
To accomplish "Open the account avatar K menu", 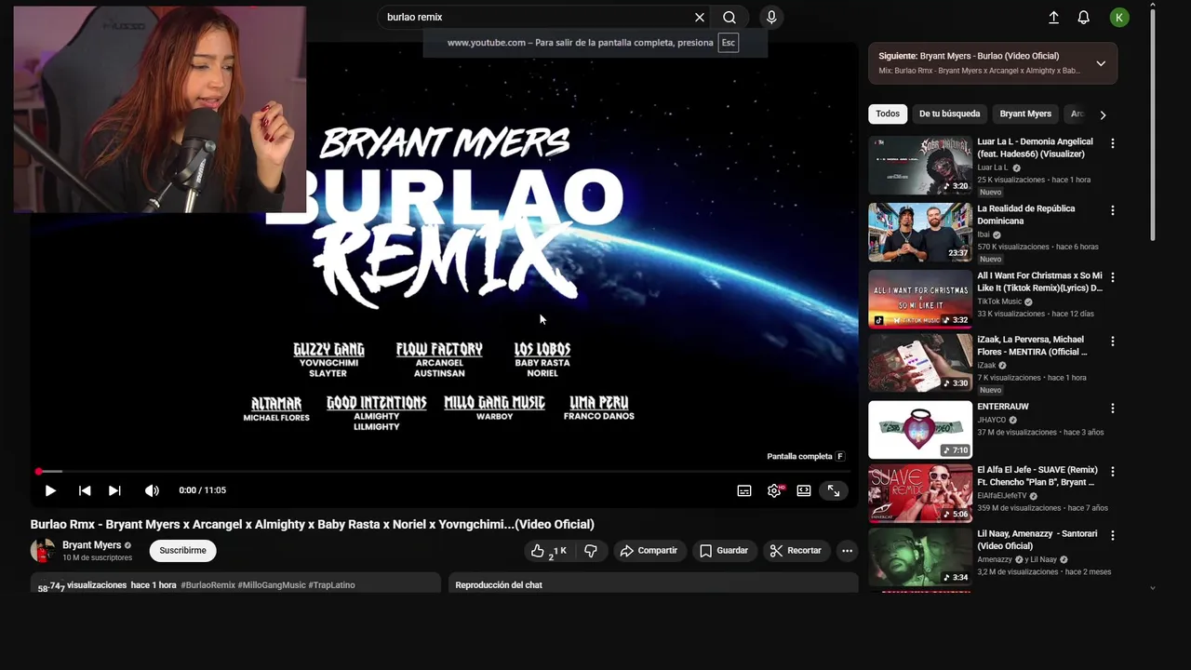I will (x=1119, y=18).
